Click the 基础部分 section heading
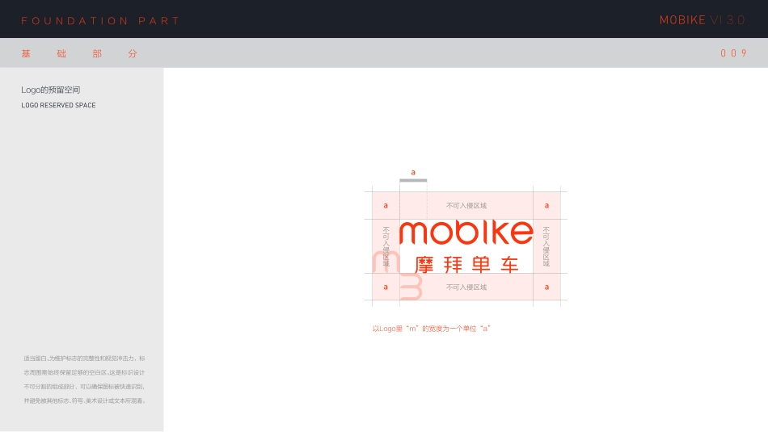This screenshot has height=432, width=768. click(x=79, y=53)
